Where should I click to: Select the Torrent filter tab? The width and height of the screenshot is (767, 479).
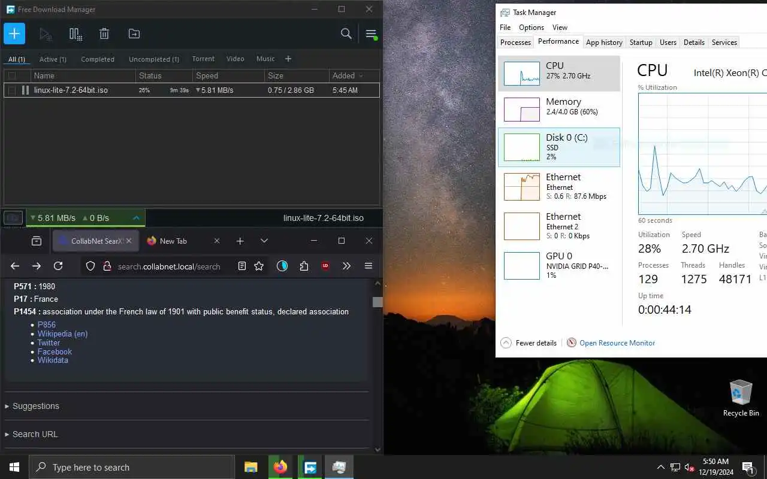click(x=203, y=59)
